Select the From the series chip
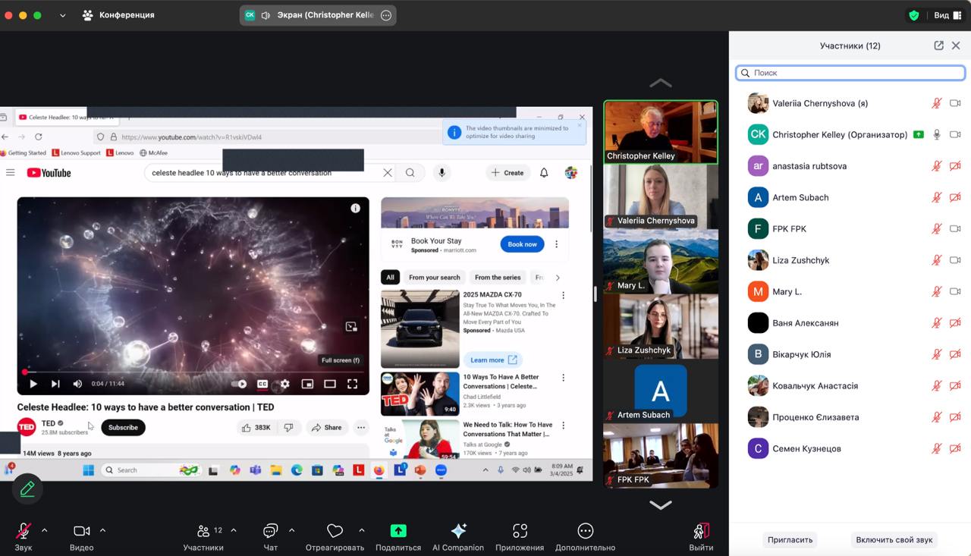Viewport: 971px width, 556px height. coord(498,278)
